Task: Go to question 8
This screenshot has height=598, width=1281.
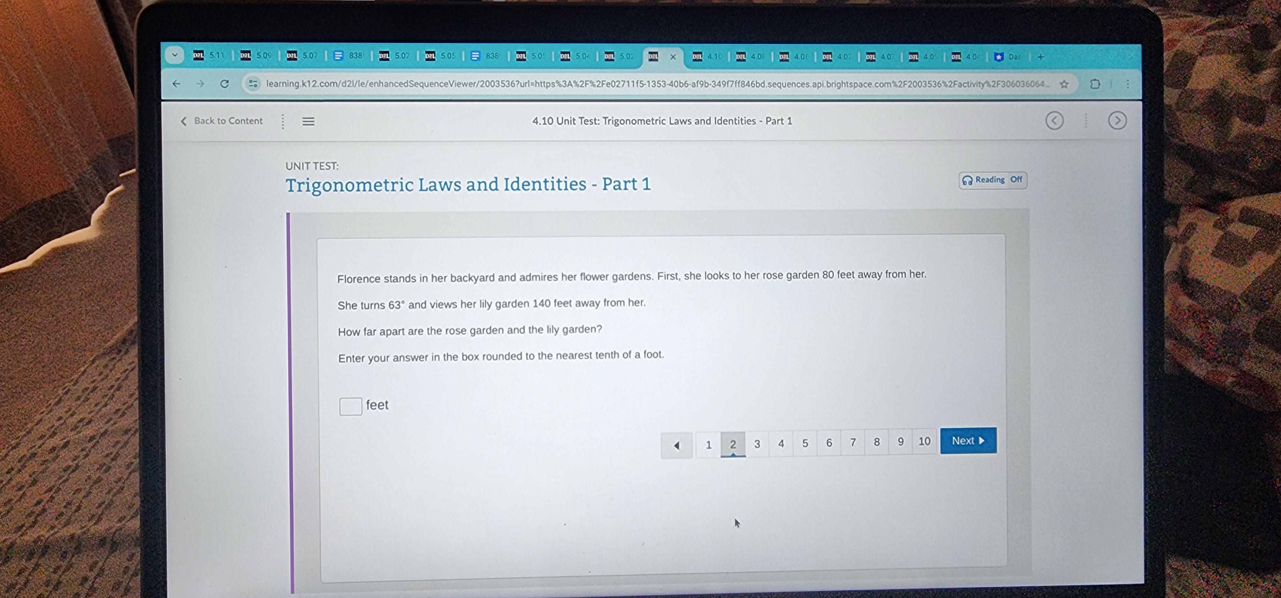Action: tap(876, 441)
